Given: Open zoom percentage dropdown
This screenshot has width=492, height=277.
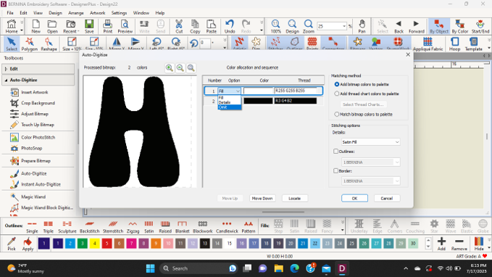Looking at the screenshot, I should point(344,26).
